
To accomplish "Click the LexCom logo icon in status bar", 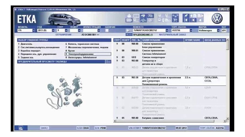I will click(21, 128).
